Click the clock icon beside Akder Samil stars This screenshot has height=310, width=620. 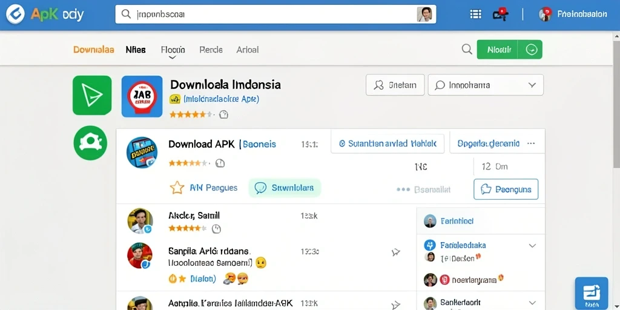[216, 228]
